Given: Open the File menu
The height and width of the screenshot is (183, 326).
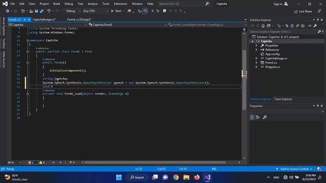Looking at the screenshot, I should (x=12, y=4).
